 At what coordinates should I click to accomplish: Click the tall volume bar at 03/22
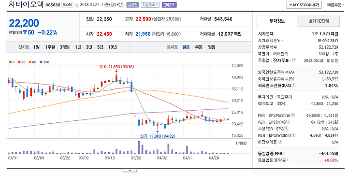coord(139,147)
